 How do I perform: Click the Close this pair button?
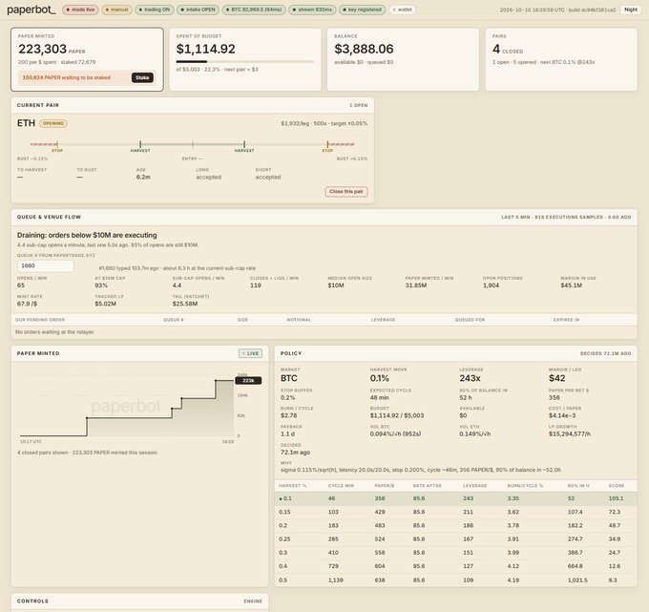click(x=346, y=192)
